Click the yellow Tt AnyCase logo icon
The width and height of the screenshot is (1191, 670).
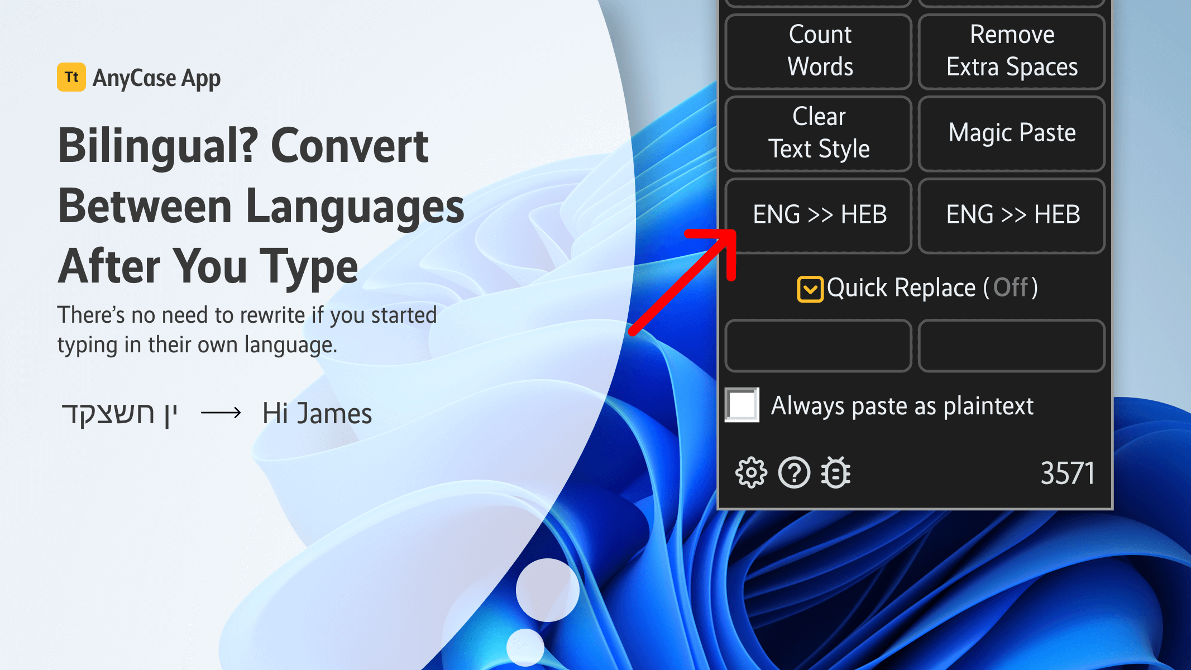tap(71, 77)
